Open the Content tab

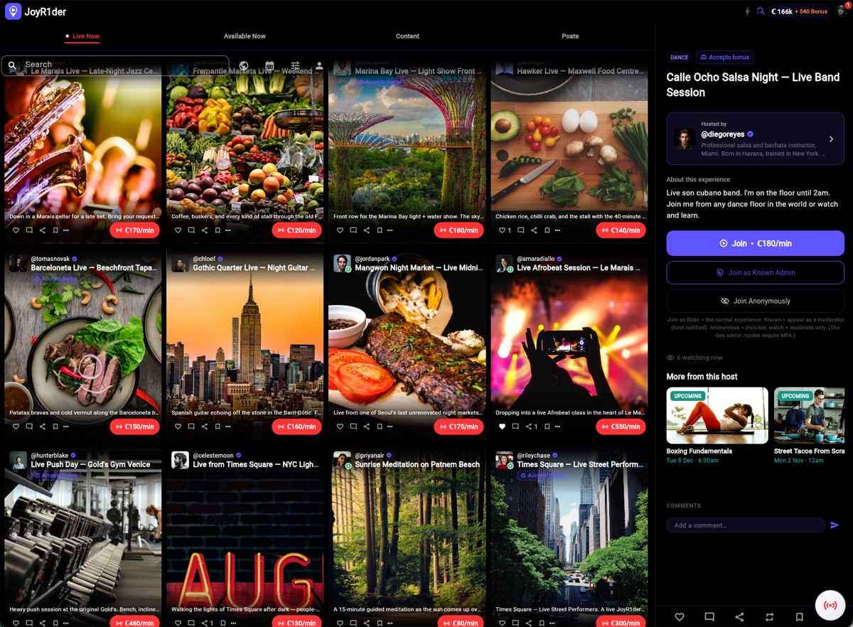click(407, 36)
